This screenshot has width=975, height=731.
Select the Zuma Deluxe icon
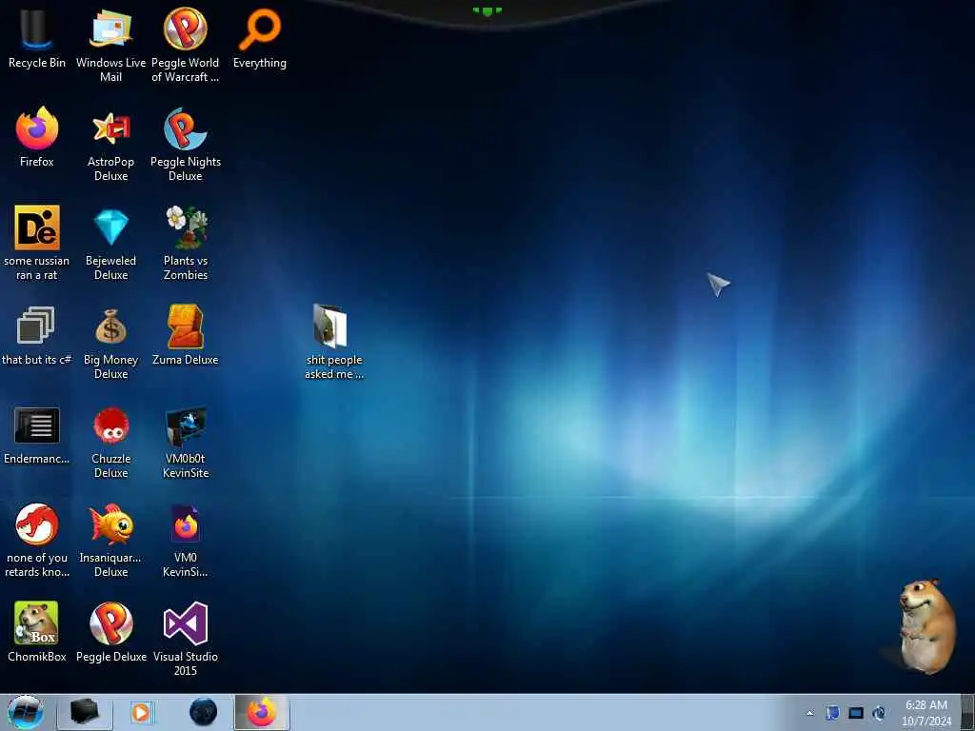186,336
